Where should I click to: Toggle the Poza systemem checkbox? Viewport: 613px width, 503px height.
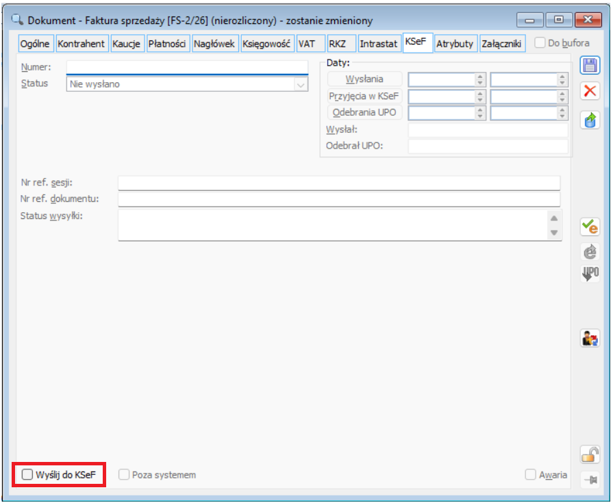125,474
